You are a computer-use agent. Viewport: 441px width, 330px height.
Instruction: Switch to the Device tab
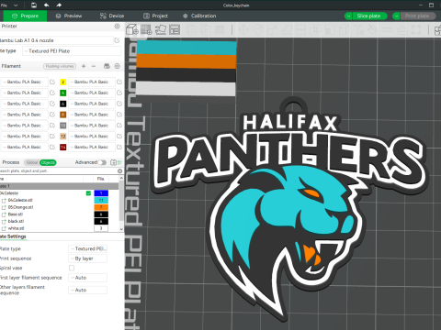[112, 16]
